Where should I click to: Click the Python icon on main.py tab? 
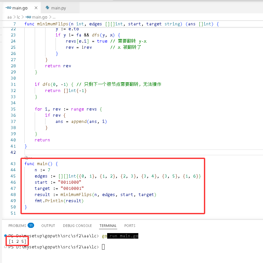tap(47, 8)
